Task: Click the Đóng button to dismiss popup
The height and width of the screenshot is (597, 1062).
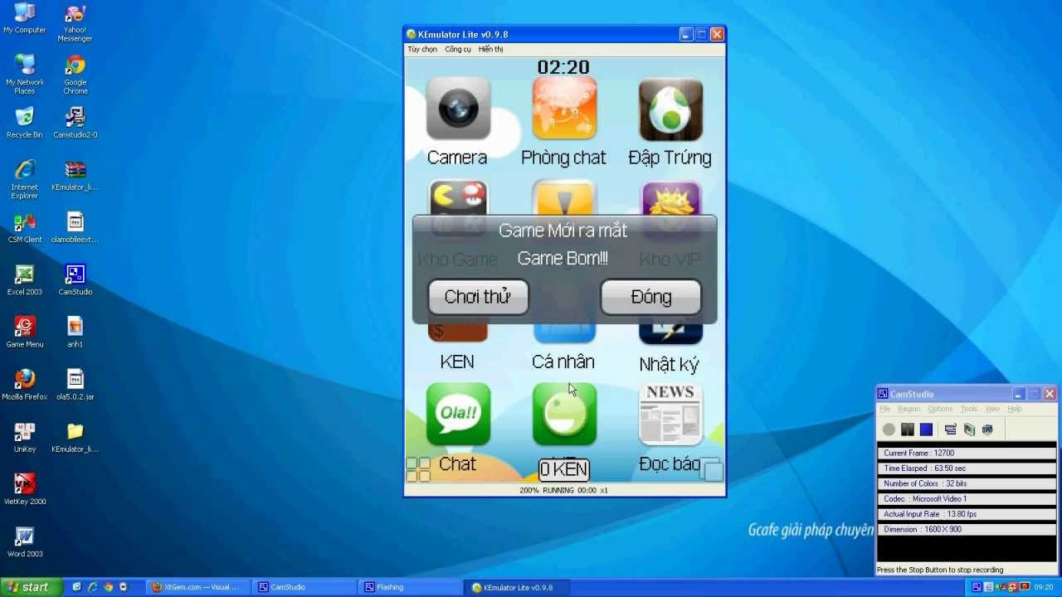Action: (650, 297)
